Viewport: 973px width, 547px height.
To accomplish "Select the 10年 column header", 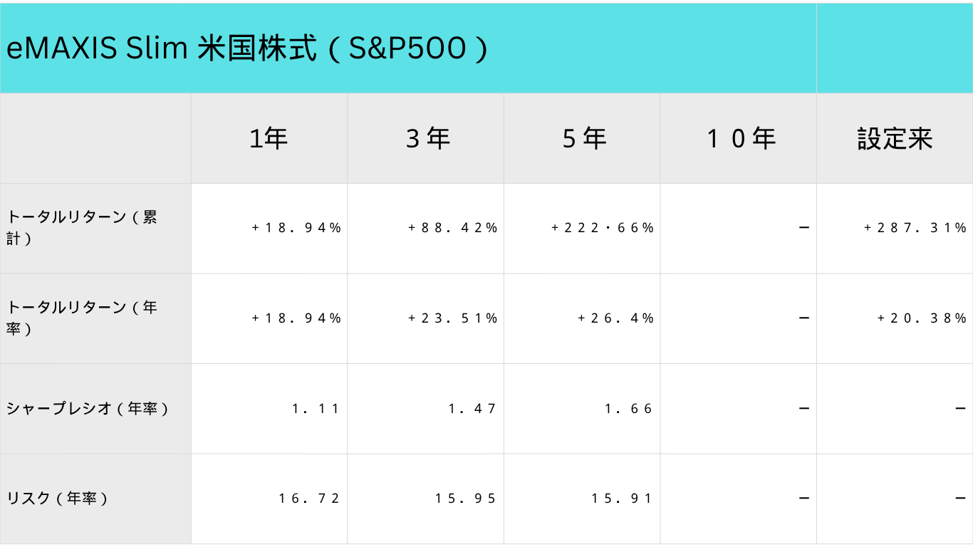I will tap(741, 139).
